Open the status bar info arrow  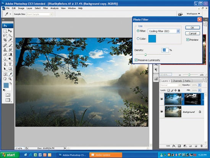click(x=65, y=148)
